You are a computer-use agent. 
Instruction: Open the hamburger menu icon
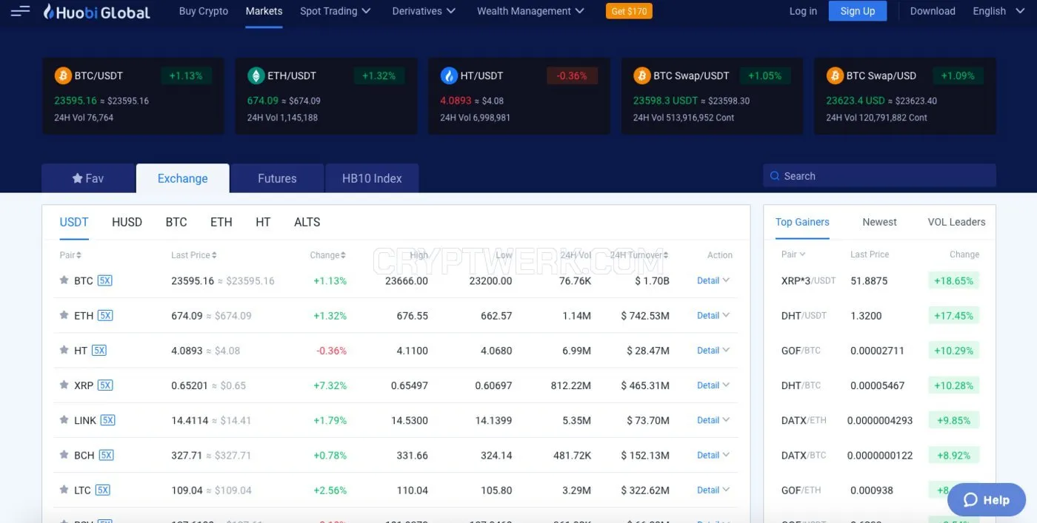pos(20,11)
